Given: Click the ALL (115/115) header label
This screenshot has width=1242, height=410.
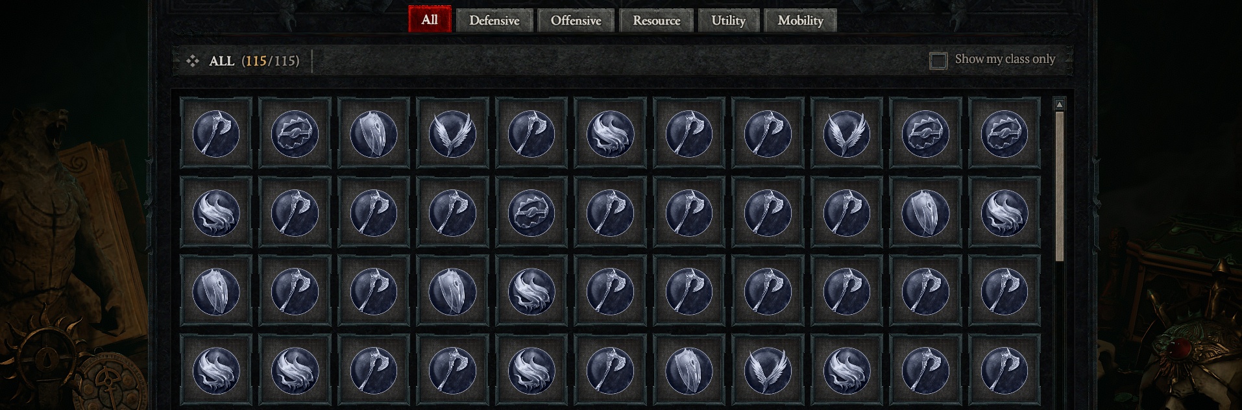Looking at the screenshot, I should point(254,61).
